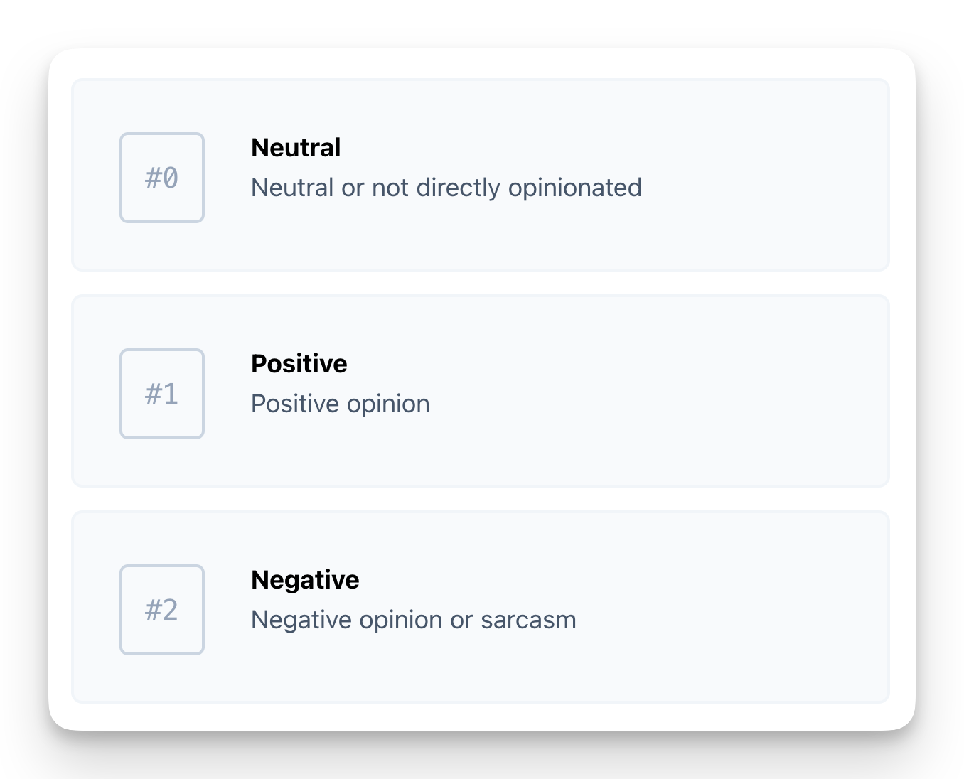Choose the Negative option card
Viewport: 964px width, 779px height.
coord(481,607)
